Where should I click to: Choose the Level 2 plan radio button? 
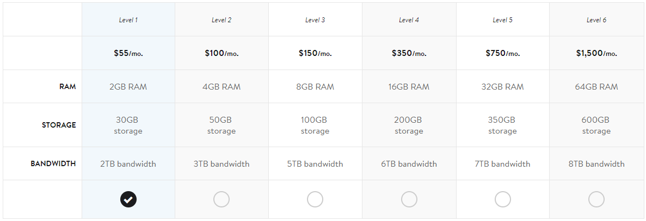(x=222, y=199)
